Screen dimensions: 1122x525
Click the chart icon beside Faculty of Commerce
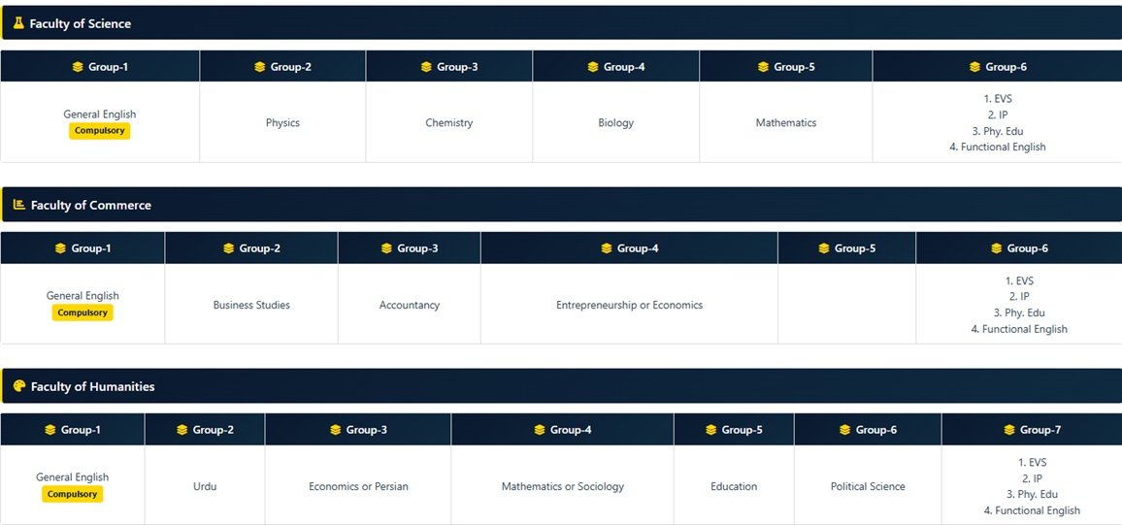click(x=19, y=205)
